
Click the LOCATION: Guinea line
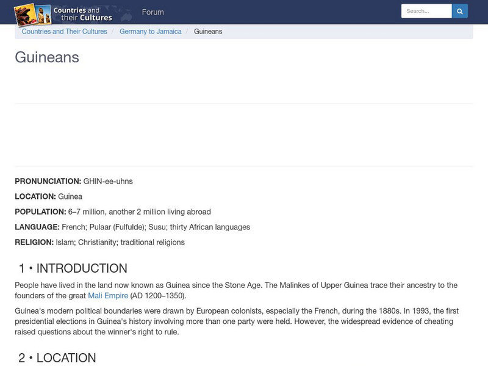(49, 196)
